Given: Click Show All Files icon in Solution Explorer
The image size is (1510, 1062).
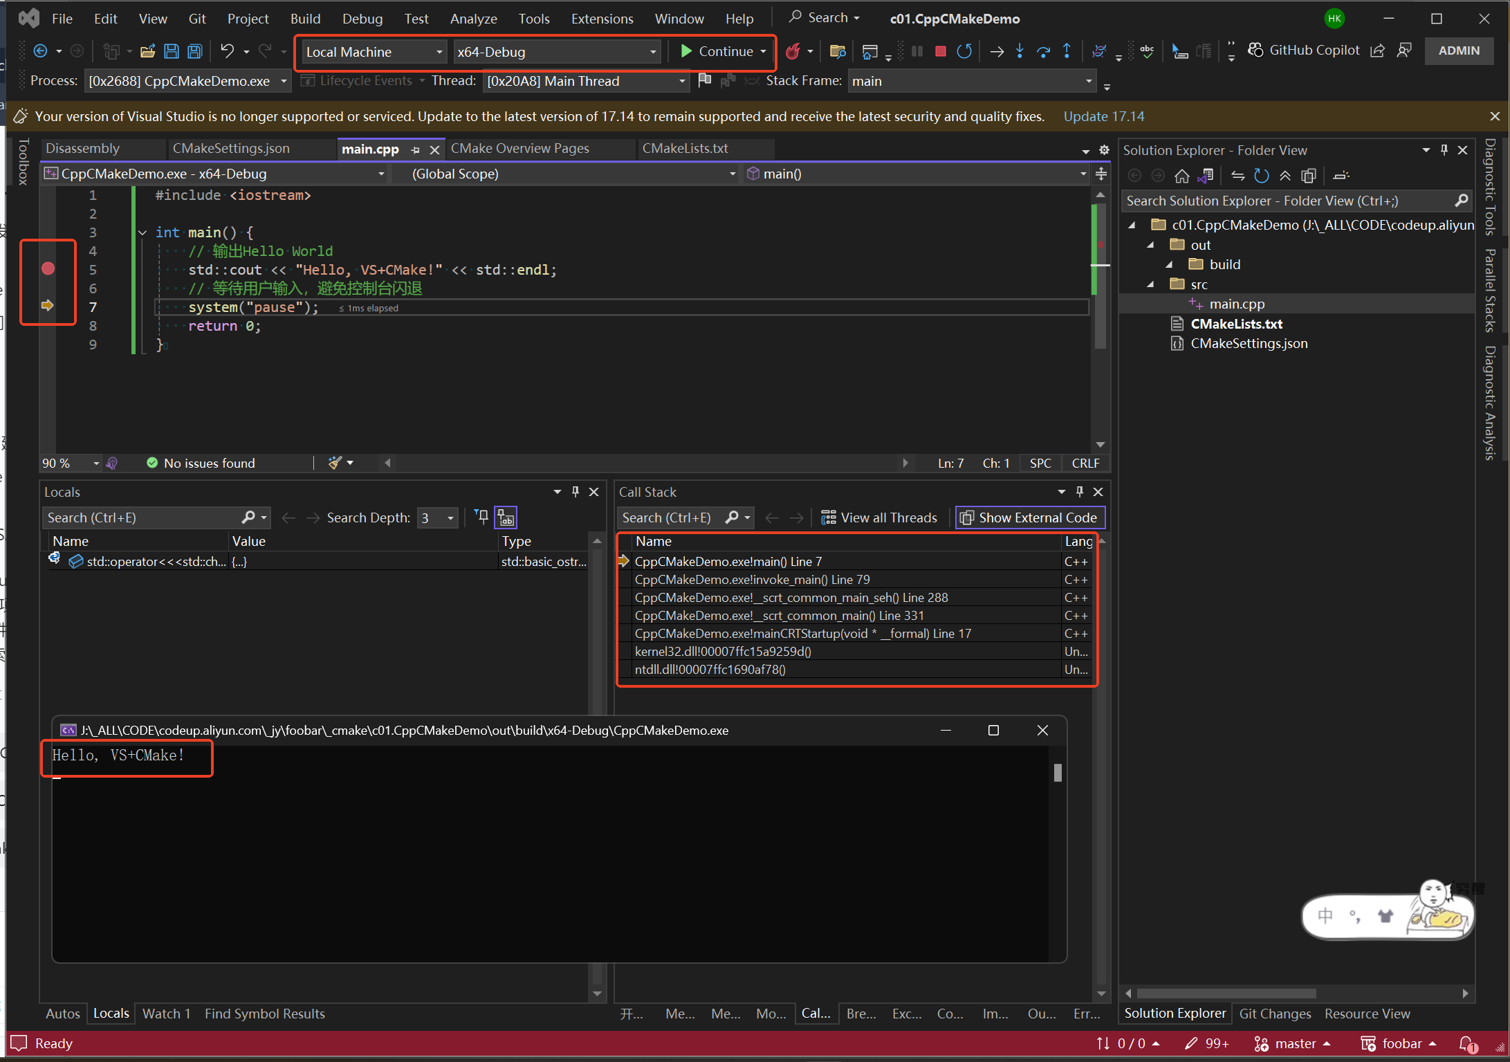Looking at the screenshot, I should coord(1309,176).
